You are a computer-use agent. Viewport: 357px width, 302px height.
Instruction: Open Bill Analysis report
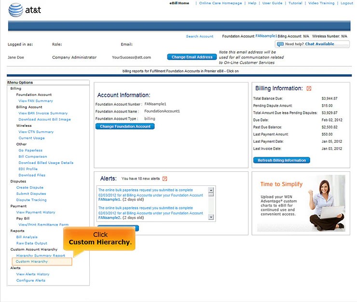tap(27, 237)
